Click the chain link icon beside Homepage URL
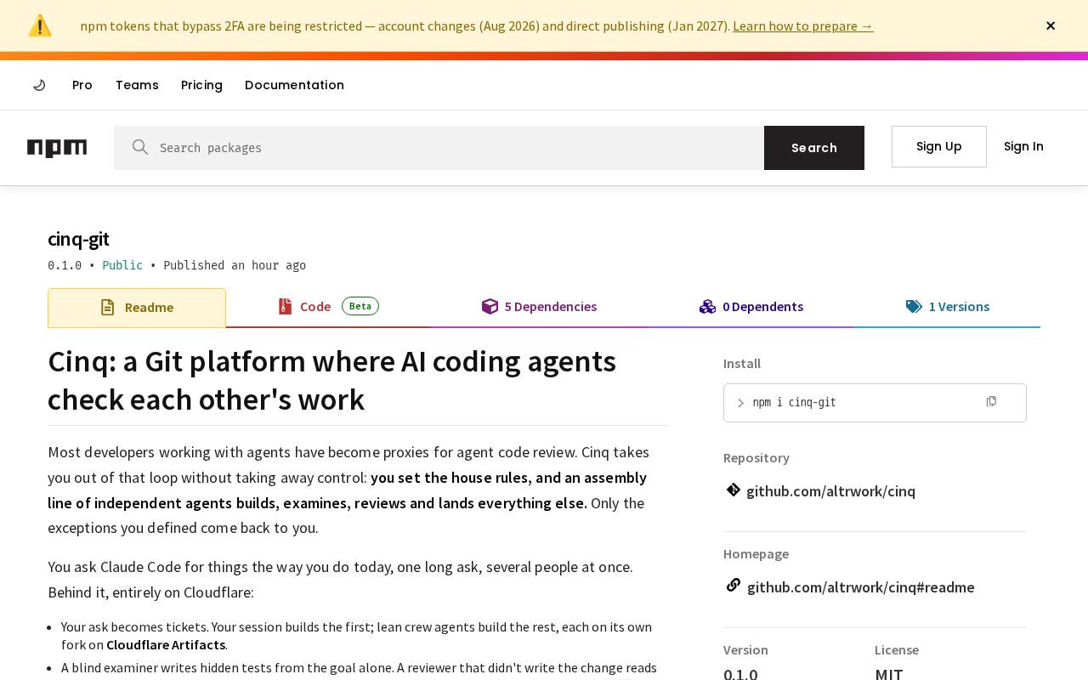This screenshot has width=1088, height=680. click(734, 586)
